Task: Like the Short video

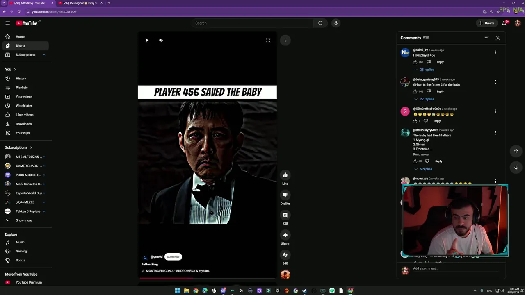Action: [285, 175]
